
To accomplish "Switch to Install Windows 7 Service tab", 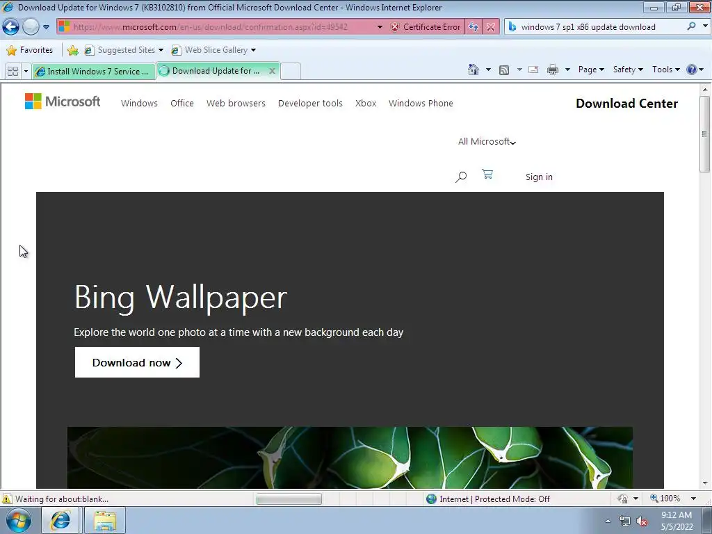I will 94,72.
